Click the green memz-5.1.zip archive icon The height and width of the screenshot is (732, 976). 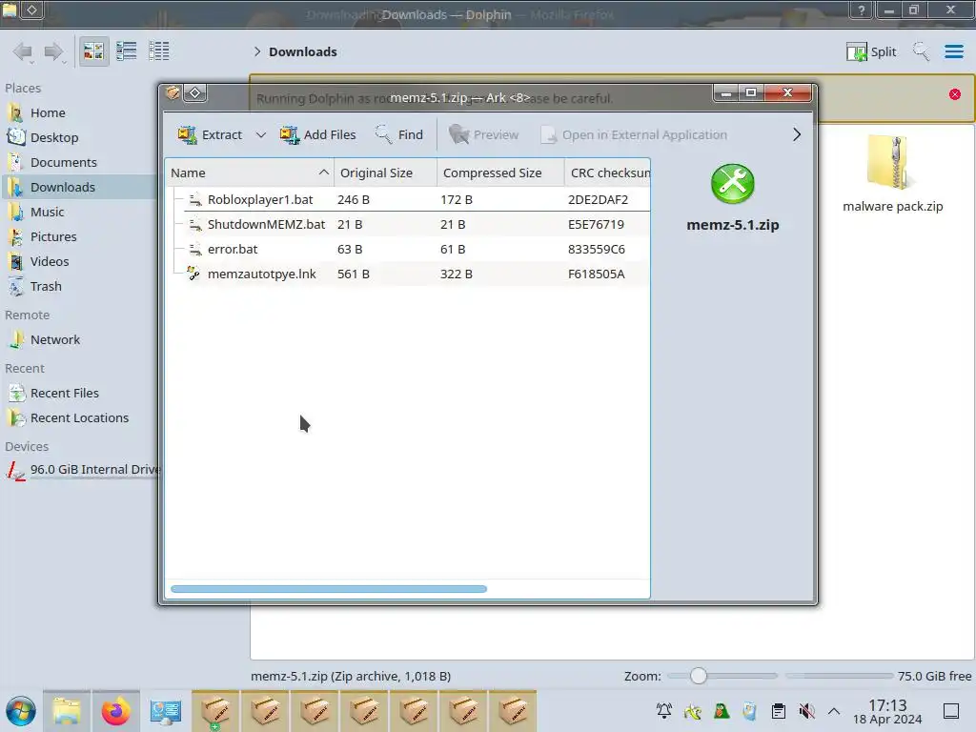coord(733,184)
